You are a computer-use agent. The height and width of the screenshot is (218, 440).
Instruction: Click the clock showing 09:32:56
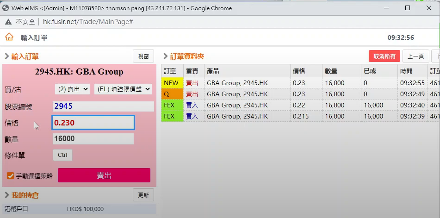click(x=401, y=37)
